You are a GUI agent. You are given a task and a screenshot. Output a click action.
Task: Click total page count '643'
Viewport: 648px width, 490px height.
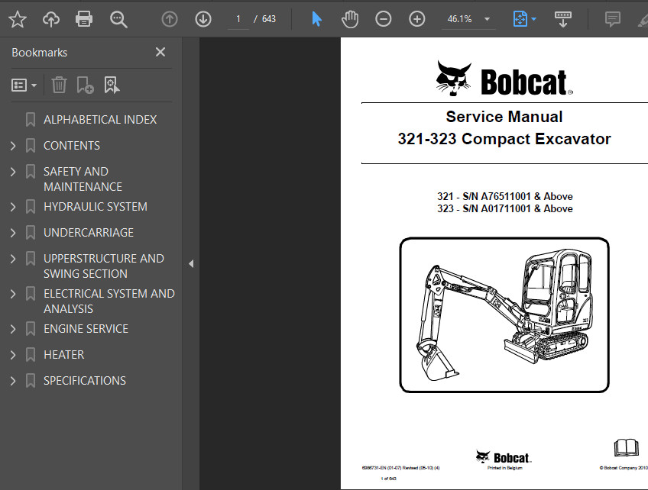(x=269, y=19)
